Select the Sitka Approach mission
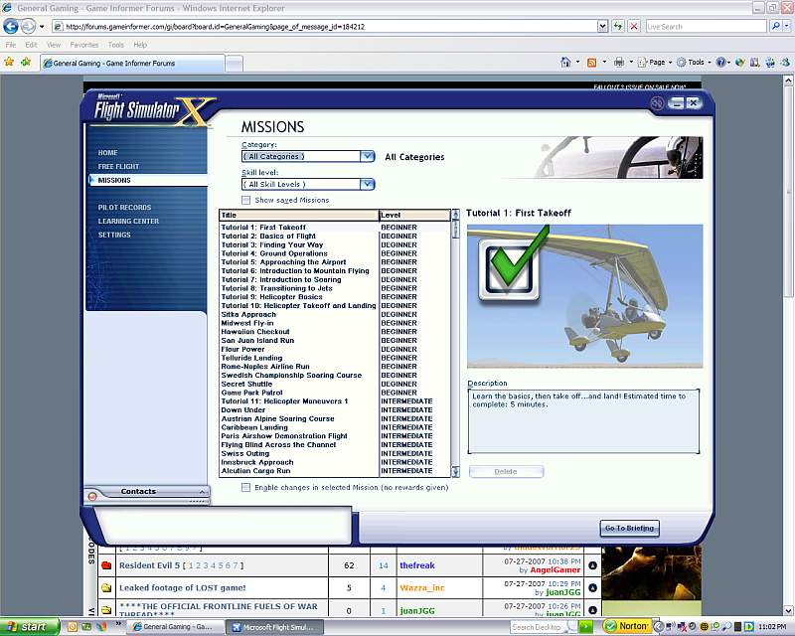This screenshot has height=636, width=795. (x=248, y=314)
